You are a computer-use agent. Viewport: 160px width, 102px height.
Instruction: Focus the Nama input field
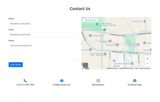(x=43, y=24)
